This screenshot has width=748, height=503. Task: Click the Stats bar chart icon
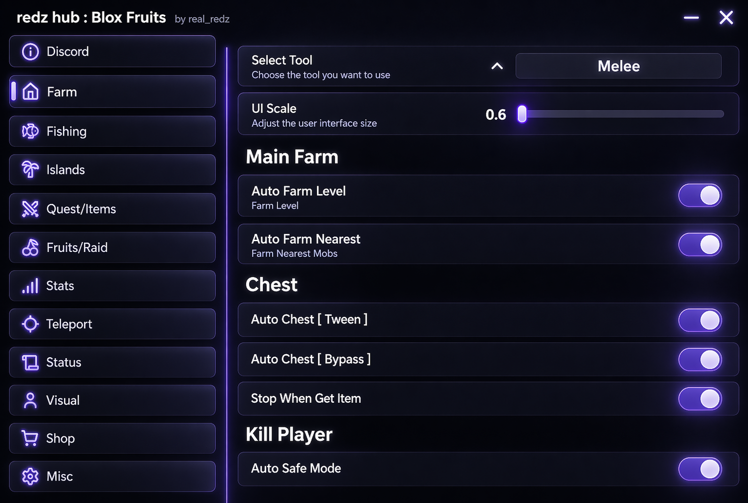[30, 286]
